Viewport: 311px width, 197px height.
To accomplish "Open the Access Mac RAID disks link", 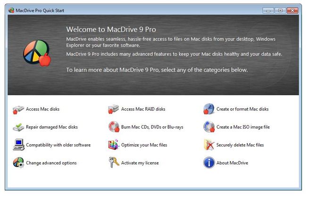I will coord(143,109).
